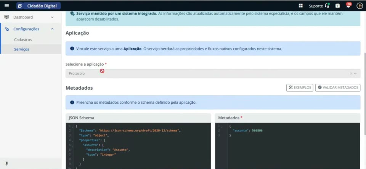The image size is (366, 169).
Task: Open the Selecione a aplicação dropdown arrow
Action: pyautogui.click(x=355, y=73)
